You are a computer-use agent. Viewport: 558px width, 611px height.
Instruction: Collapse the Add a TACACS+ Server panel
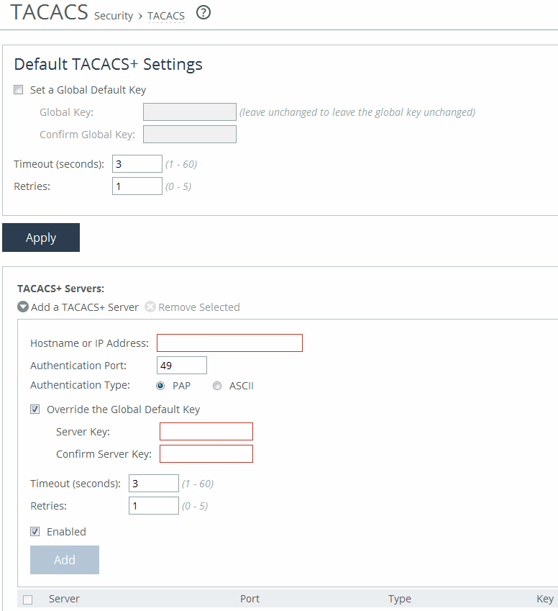coord(23,307)
